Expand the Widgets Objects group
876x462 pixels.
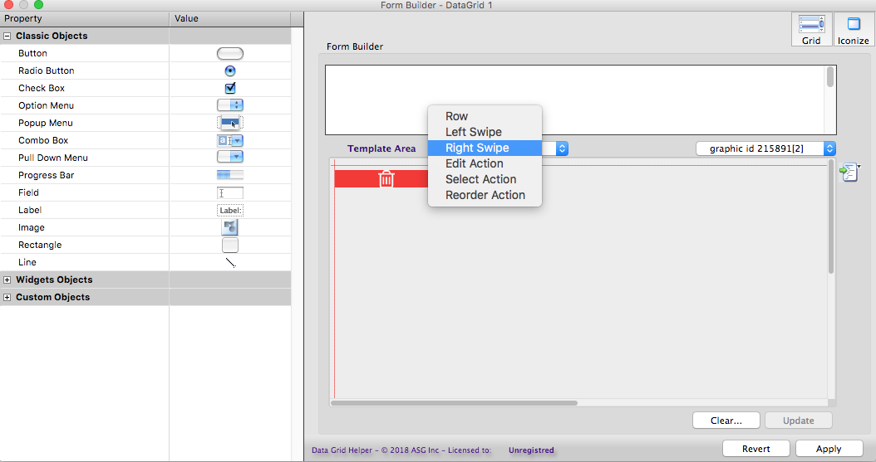tap(7, 280)
